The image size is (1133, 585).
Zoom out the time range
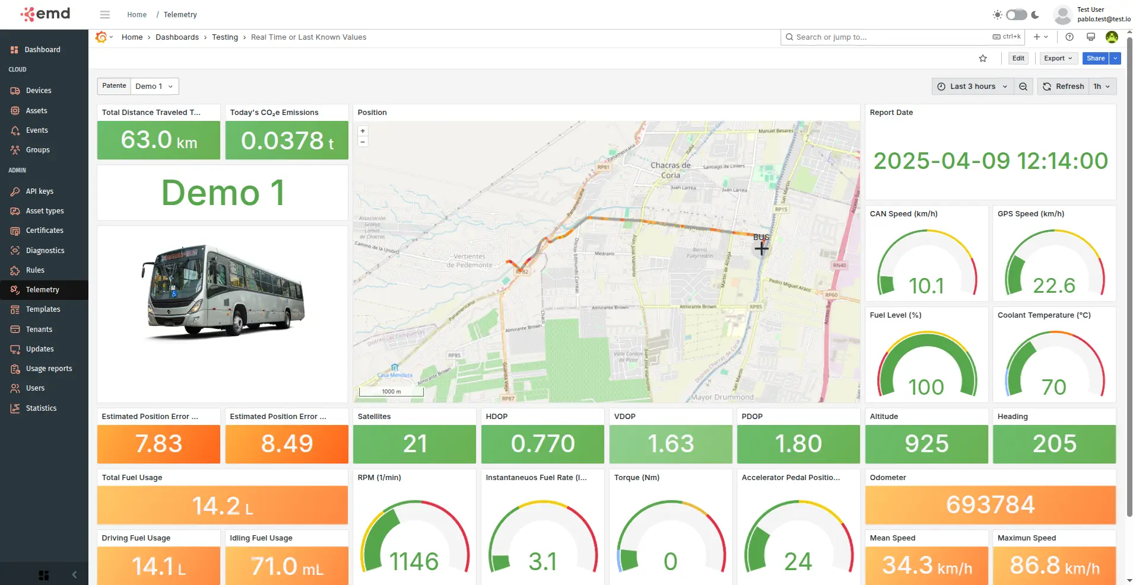pyautogui.click(x=1023, y=87)
